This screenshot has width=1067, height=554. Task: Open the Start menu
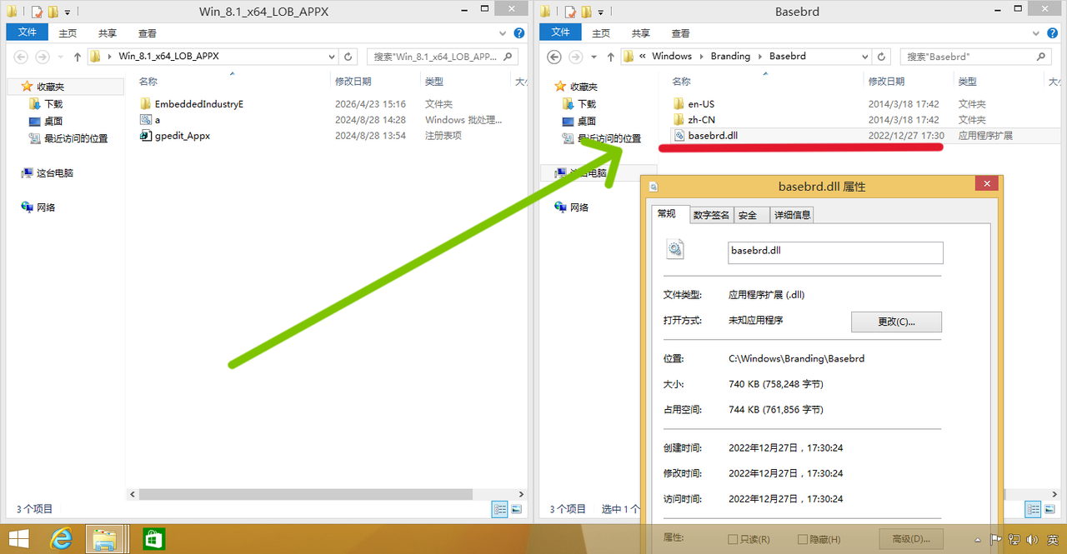18,539
